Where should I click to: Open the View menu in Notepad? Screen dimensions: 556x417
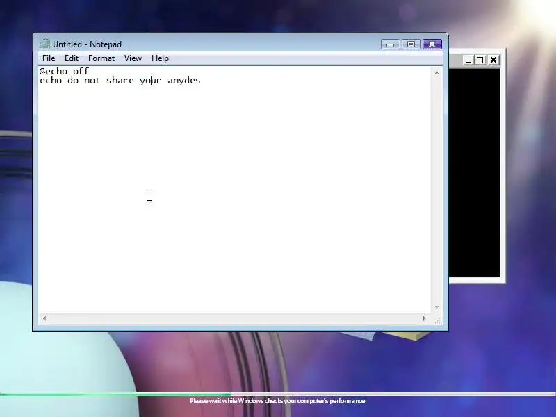(133, 58)
